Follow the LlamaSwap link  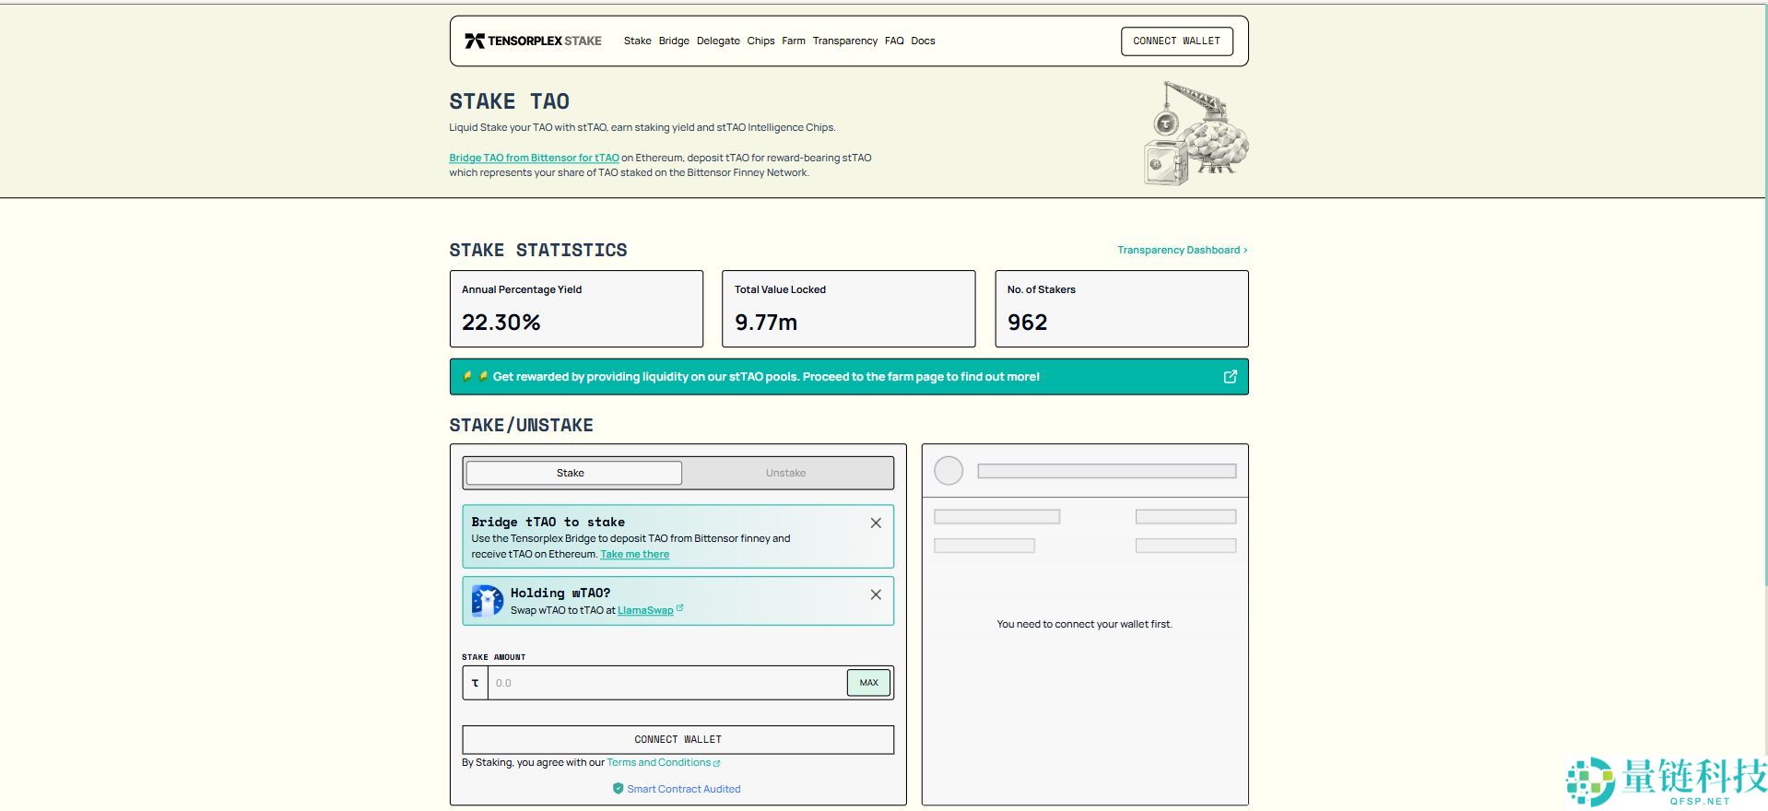(645, 611)
